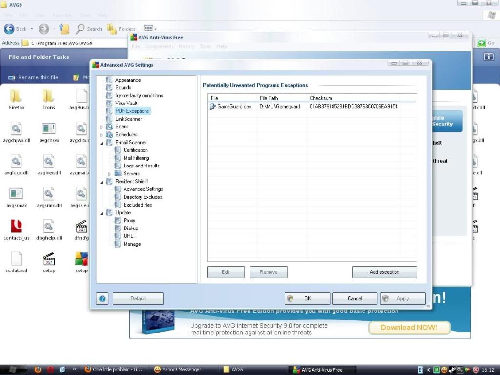
Task: Select the URL item under Update
Action: pos(128,236)
